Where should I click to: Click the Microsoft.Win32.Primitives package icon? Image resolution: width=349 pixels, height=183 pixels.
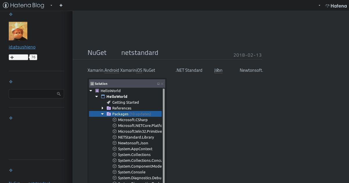pos(115,131)
